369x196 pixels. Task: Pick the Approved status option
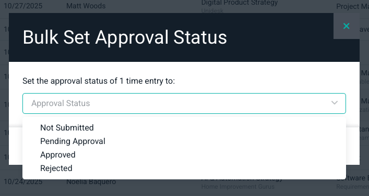58,155
